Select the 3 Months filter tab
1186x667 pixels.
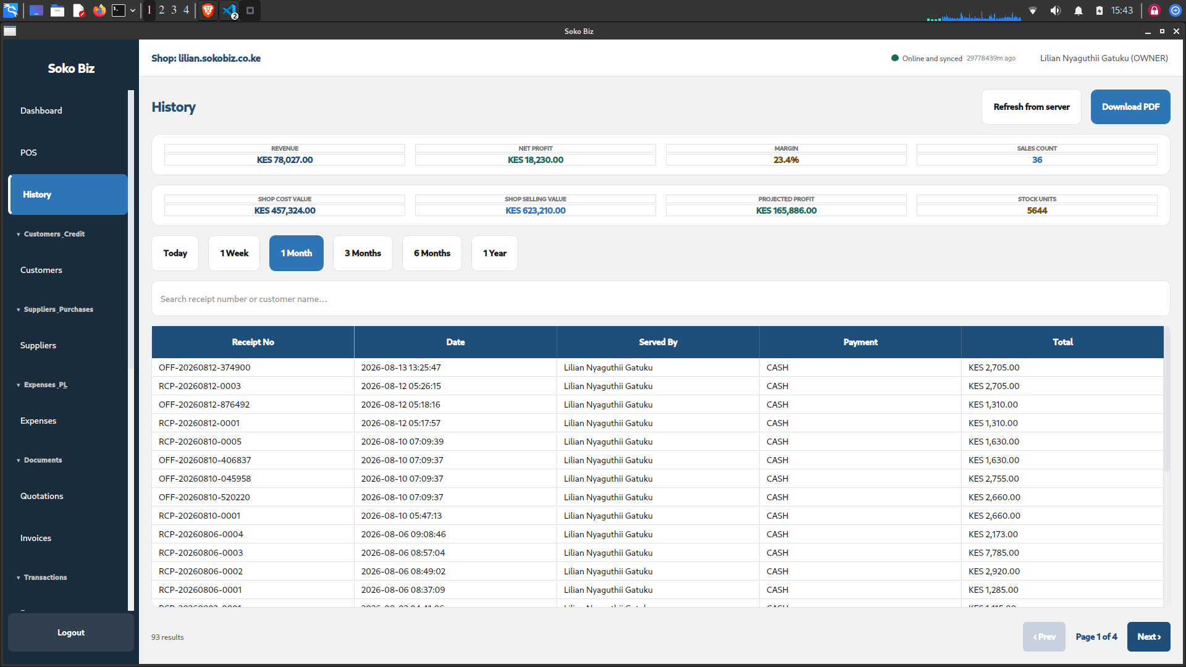(363, 253)
